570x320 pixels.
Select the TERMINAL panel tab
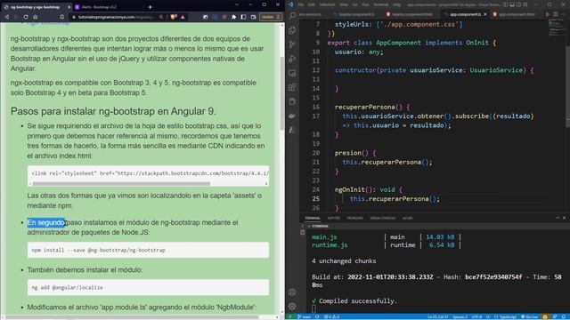pos(313,218)
